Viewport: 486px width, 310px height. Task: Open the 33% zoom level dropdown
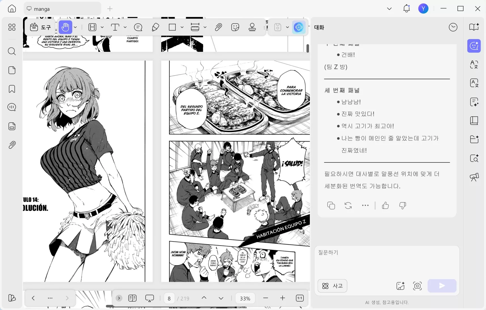(x=245, y=298)
